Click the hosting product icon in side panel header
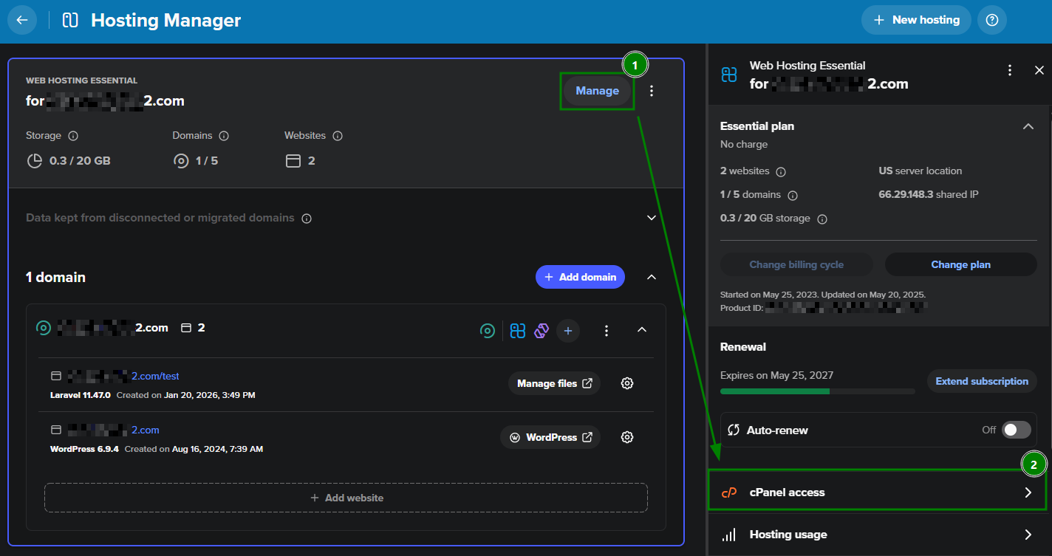Image resolution: width=1052 pixels, height=556 pixels. [x=729, y=75]
